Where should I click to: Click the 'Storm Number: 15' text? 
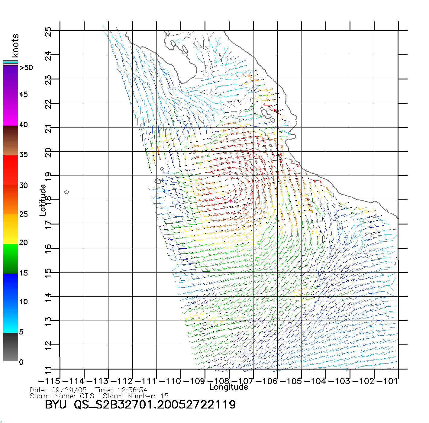[x=136, y=396]
